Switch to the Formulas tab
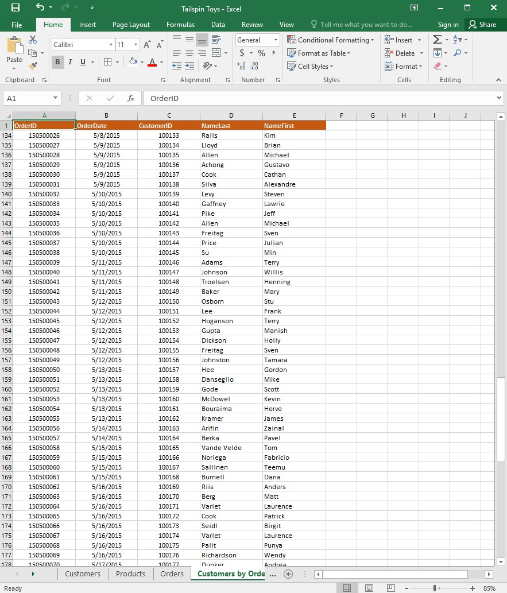 click(x=180, y=25)
